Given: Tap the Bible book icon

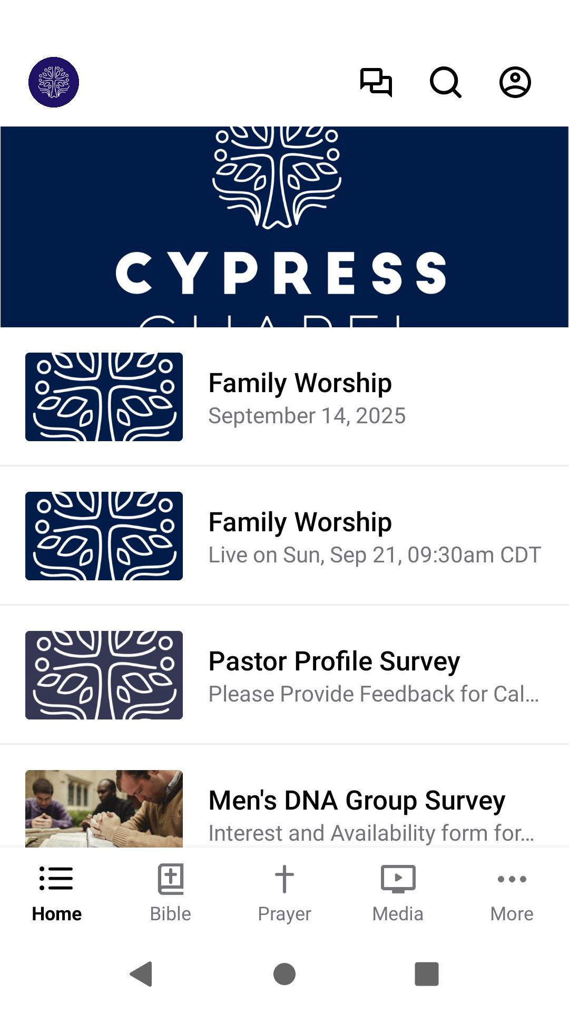Looking at the screenshot, I should (x=171, y=879).
